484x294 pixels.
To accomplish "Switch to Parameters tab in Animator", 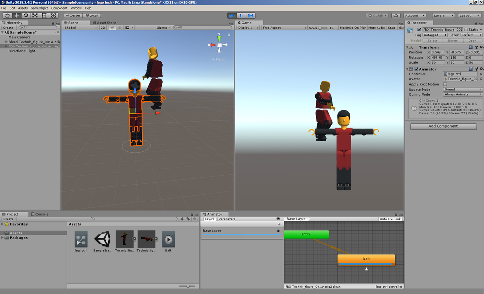I will click(227, 219).
